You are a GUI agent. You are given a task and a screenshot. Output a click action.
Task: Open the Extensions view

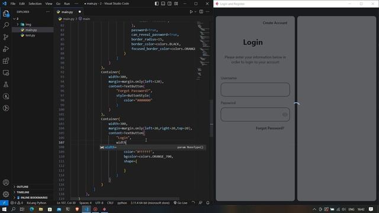tap(6, 60)
